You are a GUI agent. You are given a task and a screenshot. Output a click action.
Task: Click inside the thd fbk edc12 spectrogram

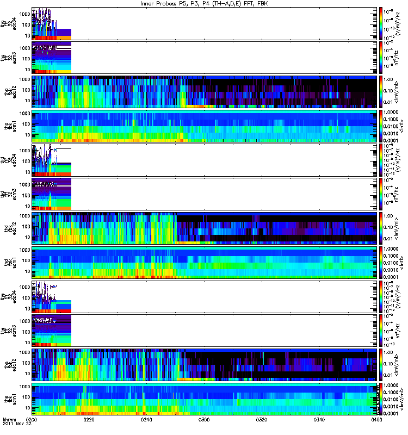coord(205,228)
